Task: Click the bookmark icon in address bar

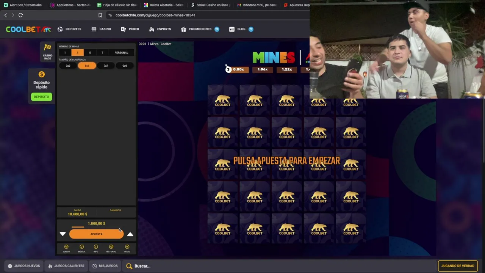Action: click(x=100, y=15)
